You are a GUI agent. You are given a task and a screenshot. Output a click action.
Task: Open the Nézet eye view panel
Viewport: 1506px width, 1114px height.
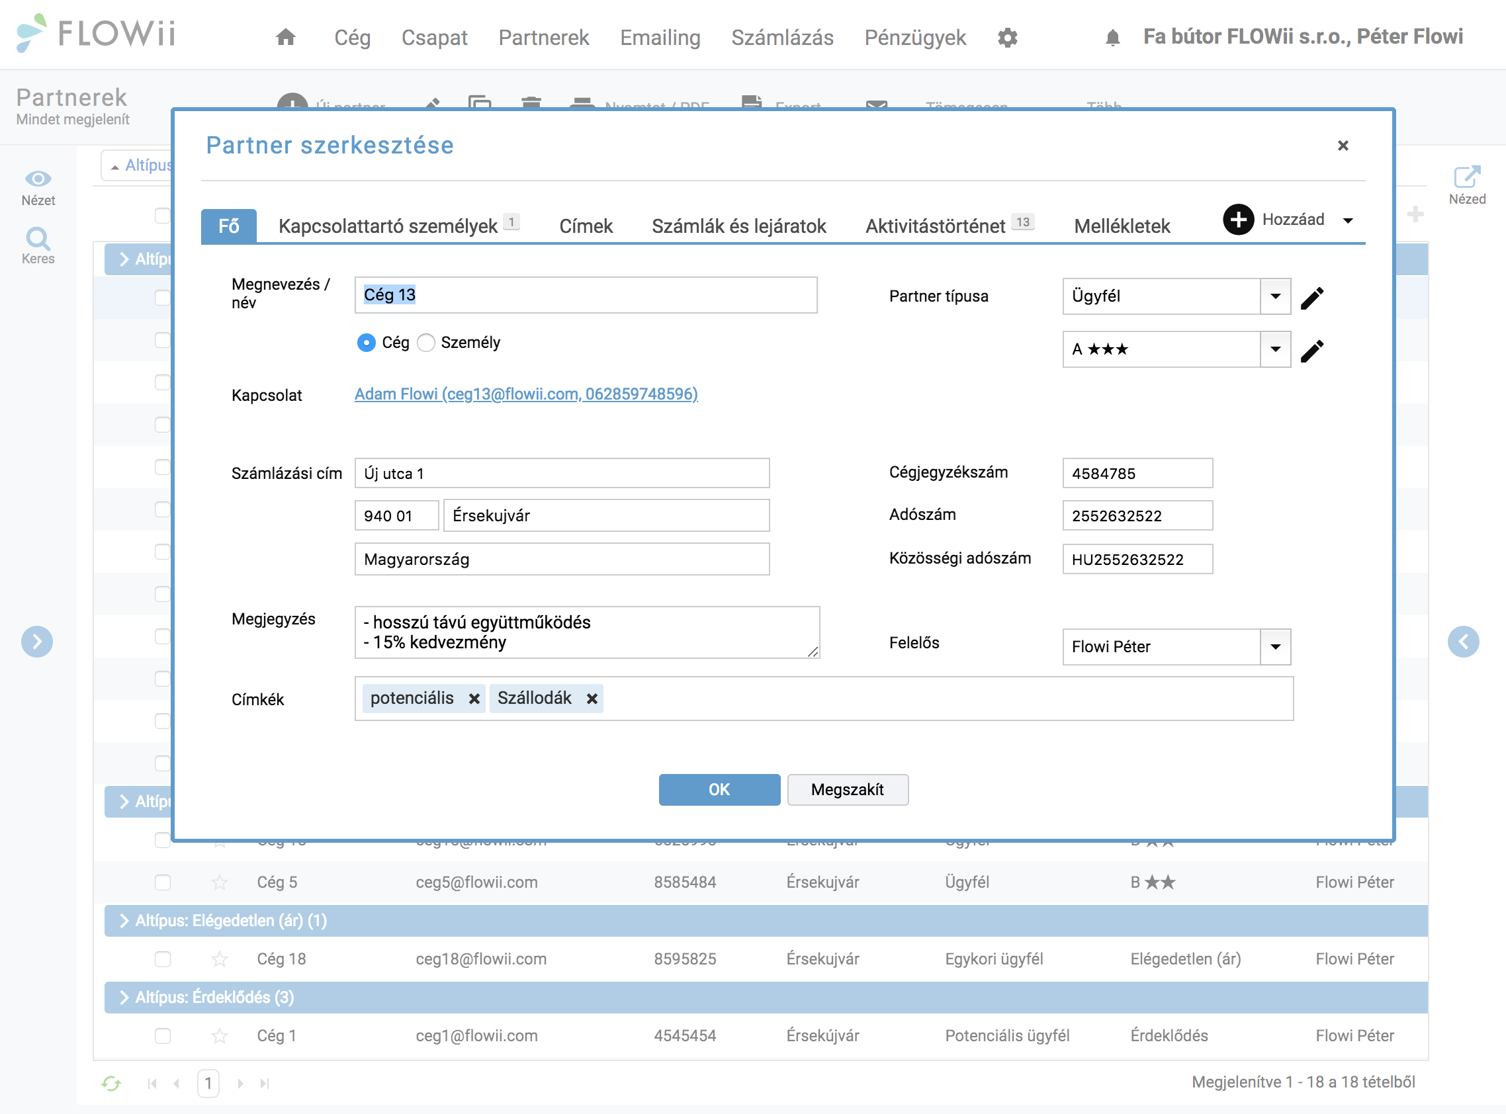pyautogui.click(x=38, y=187)
